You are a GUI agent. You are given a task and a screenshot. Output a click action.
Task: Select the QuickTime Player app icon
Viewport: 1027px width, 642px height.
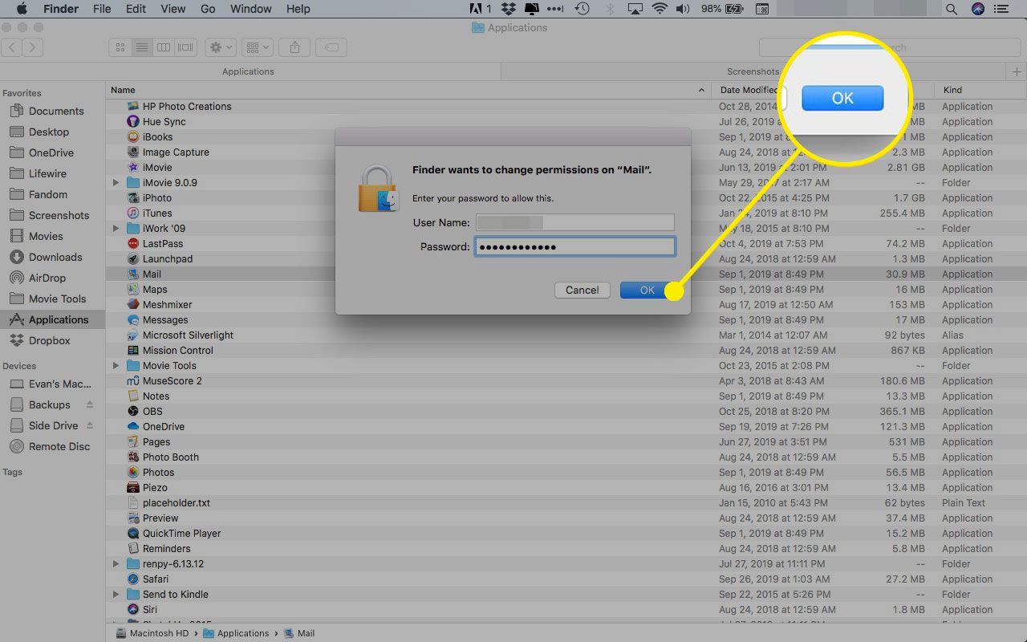click(133, 534)
